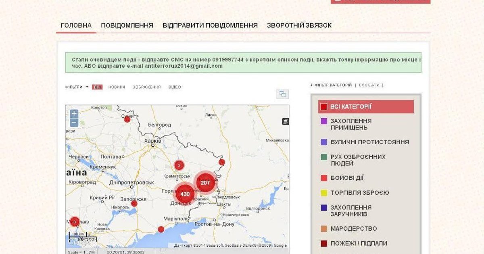The width and height of the screenshot is (484, 254).
Task: Click the cluster marker labeled 2
Action: coord(179,165)
